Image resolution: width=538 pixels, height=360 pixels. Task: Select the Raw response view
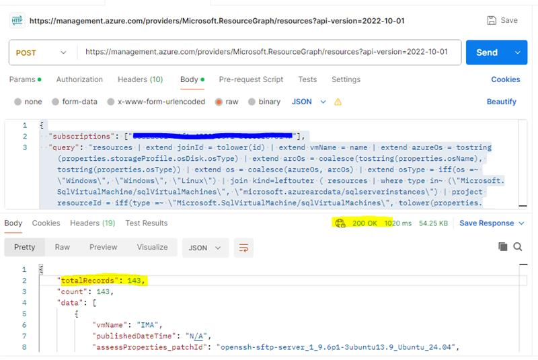pos(63,247)
